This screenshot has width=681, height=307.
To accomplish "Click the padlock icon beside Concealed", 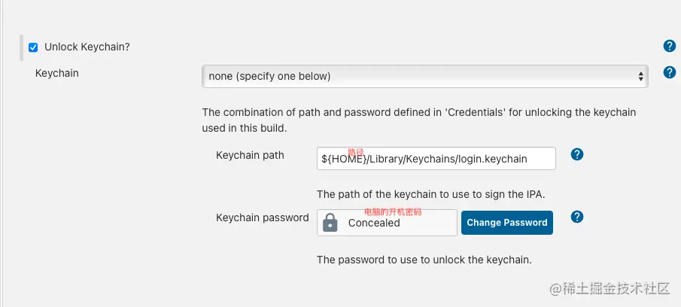I will tap(330, 223).
